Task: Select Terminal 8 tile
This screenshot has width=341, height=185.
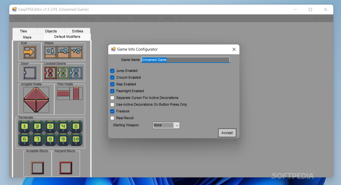Action: 50,140
